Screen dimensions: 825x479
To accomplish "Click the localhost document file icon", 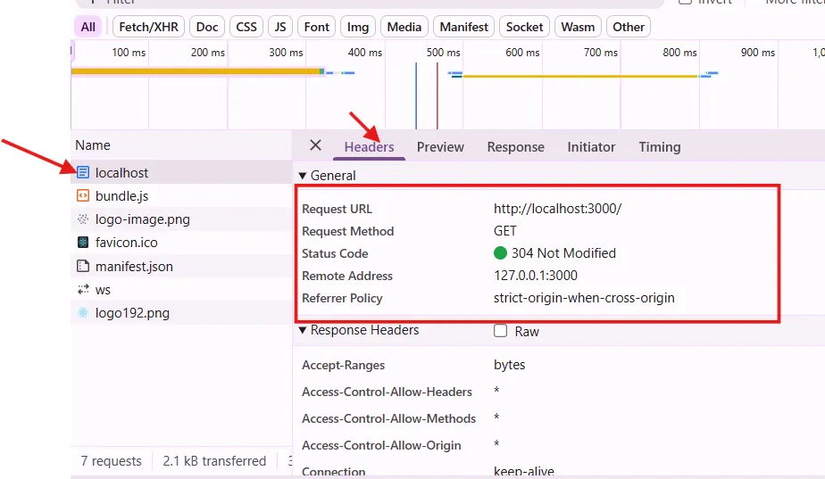I will [x=83, y=172].
